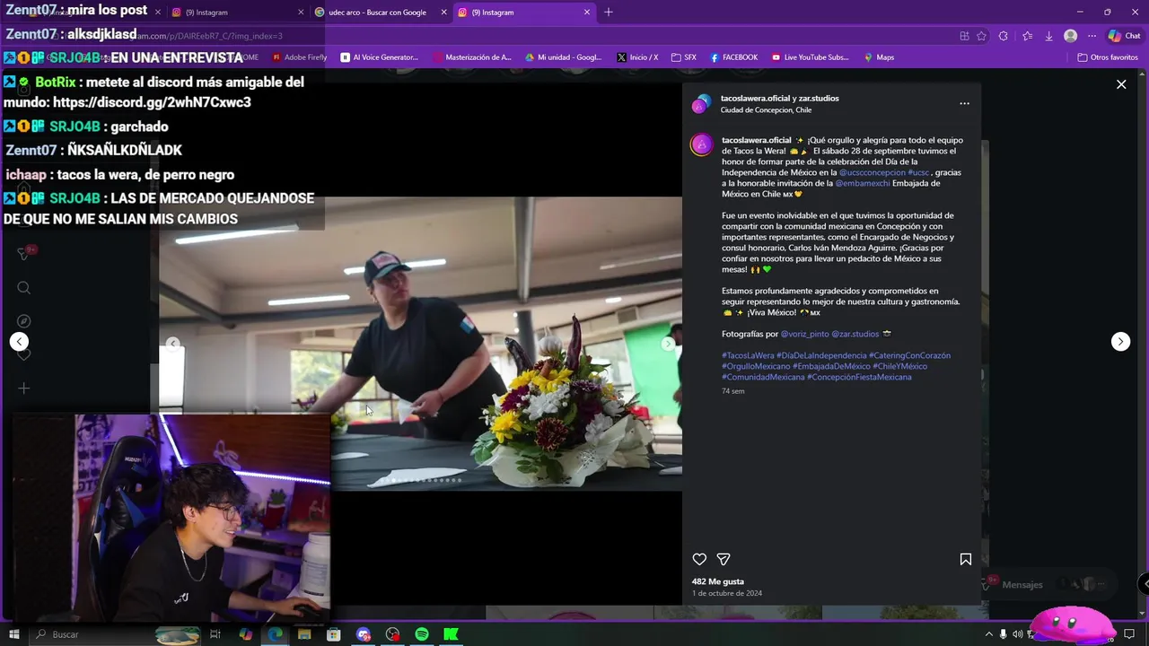Open @zar.studios mention in caption
Viewport: 1149px width, 646px height.
point(855,334)
